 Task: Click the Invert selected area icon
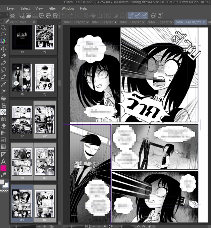click(x=115, y=15)
